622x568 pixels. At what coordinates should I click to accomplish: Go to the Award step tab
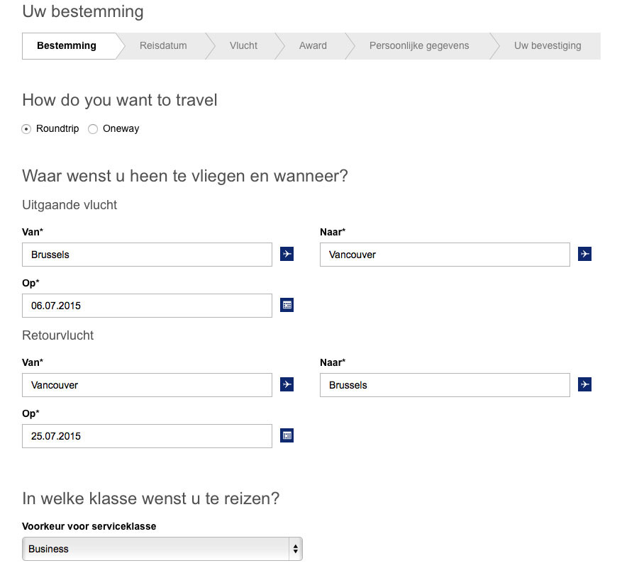[313, 46]
